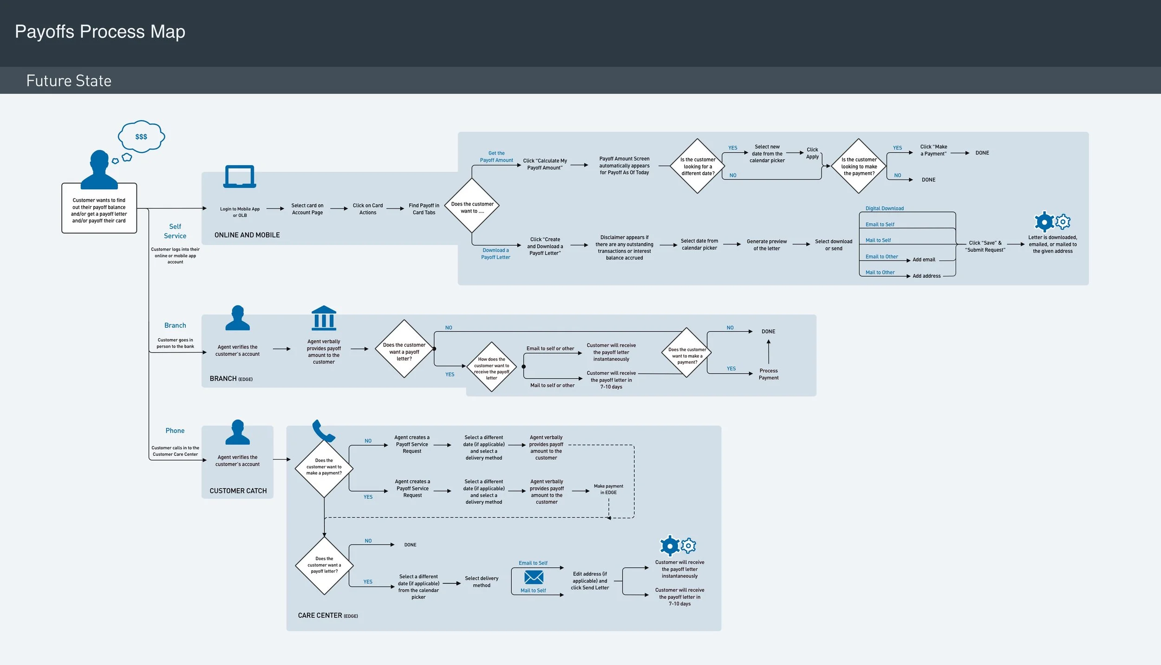
Task: Click the 'Does the customer want to ....' diamond
Action: point(472,206)
